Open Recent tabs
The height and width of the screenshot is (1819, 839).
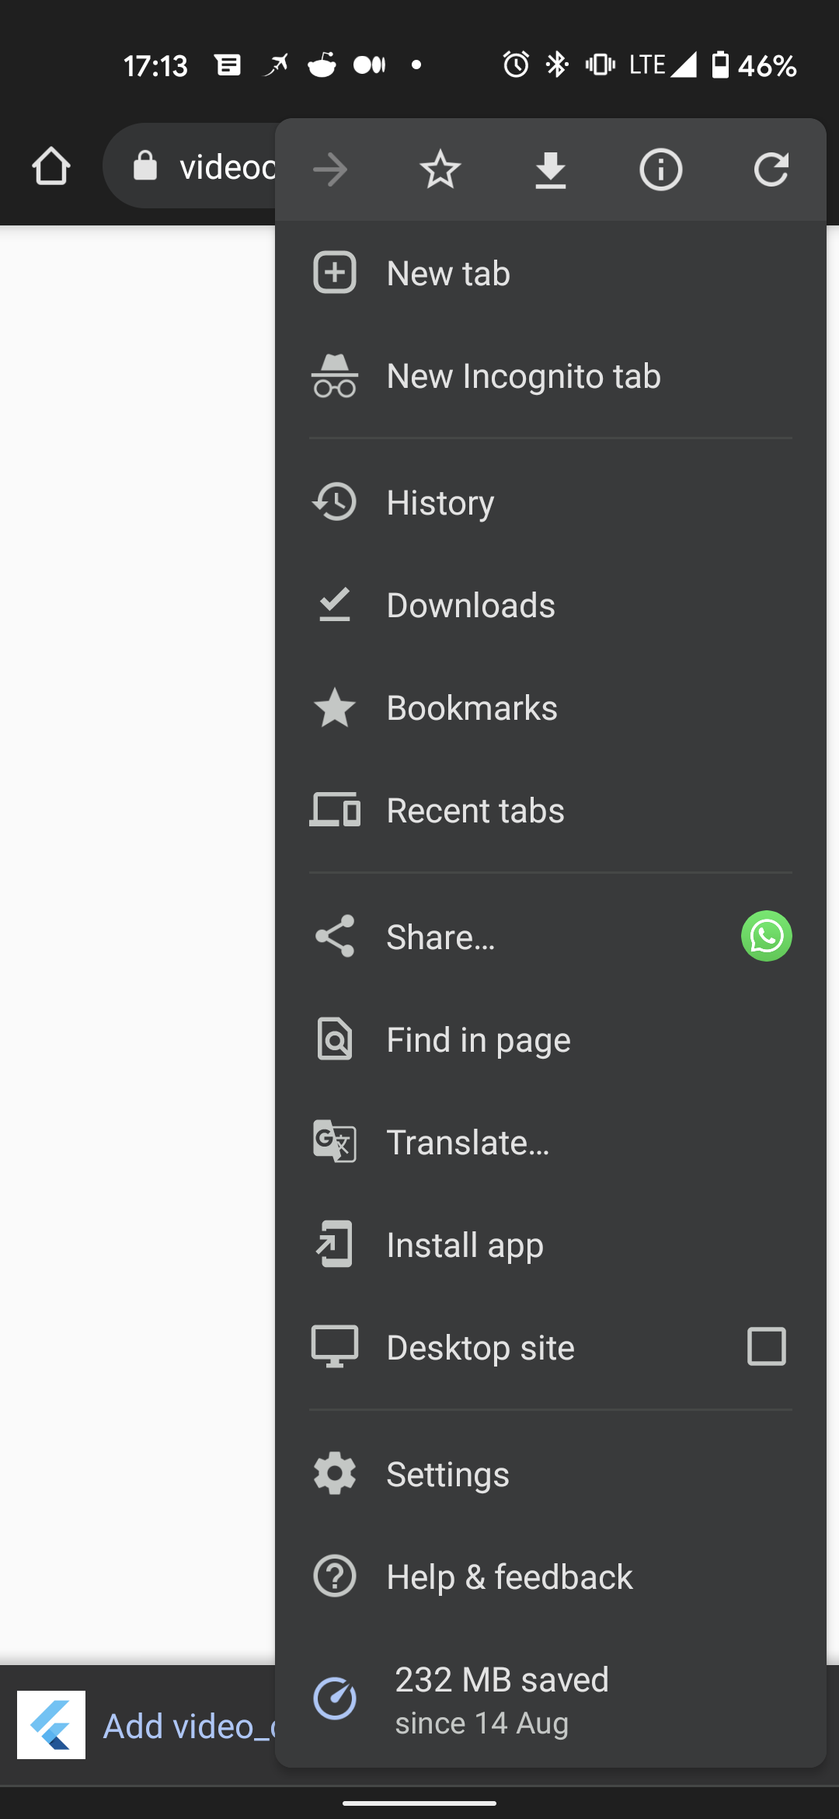click(x=475, y=810)
